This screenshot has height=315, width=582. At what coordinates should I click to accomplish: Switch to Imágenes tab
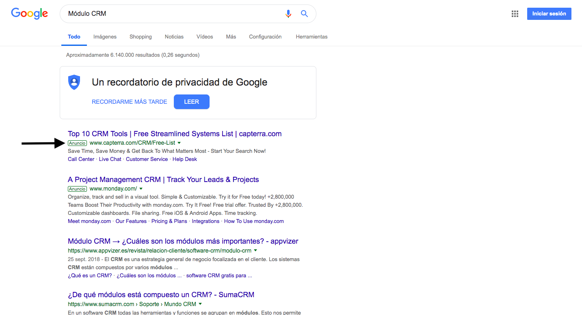point(105,37)
